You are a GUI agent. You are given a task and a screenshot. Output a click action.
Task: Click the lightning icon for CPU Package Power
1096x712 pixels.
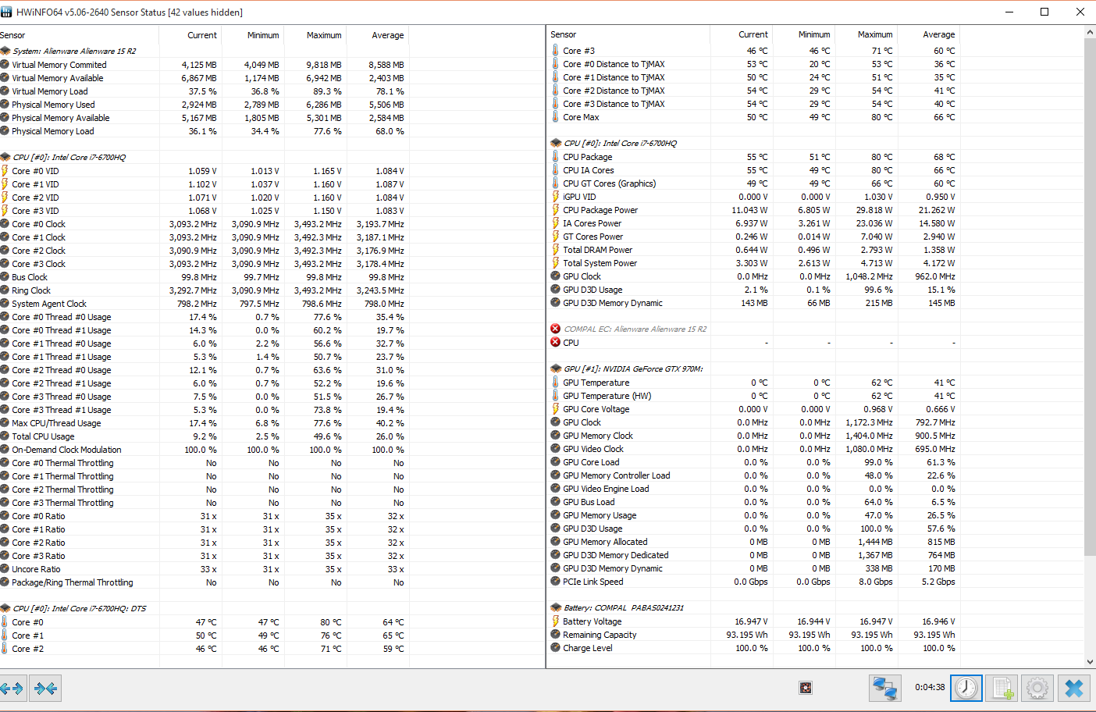(556, 210)
